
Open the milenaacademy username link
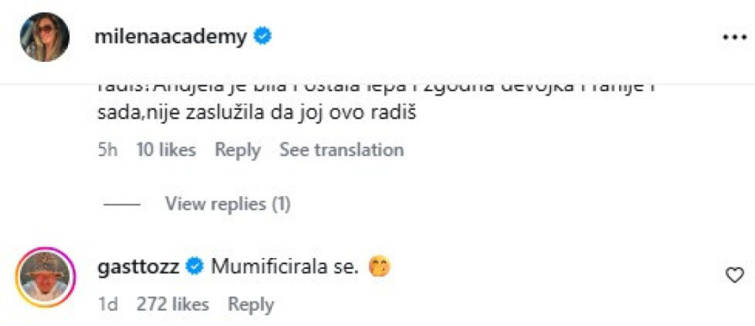[171, 37]
